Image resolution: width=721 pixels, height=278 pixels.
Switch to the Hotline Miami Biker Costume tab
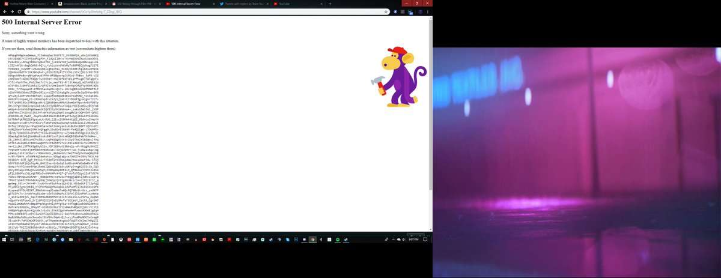[x=28, y=4]
